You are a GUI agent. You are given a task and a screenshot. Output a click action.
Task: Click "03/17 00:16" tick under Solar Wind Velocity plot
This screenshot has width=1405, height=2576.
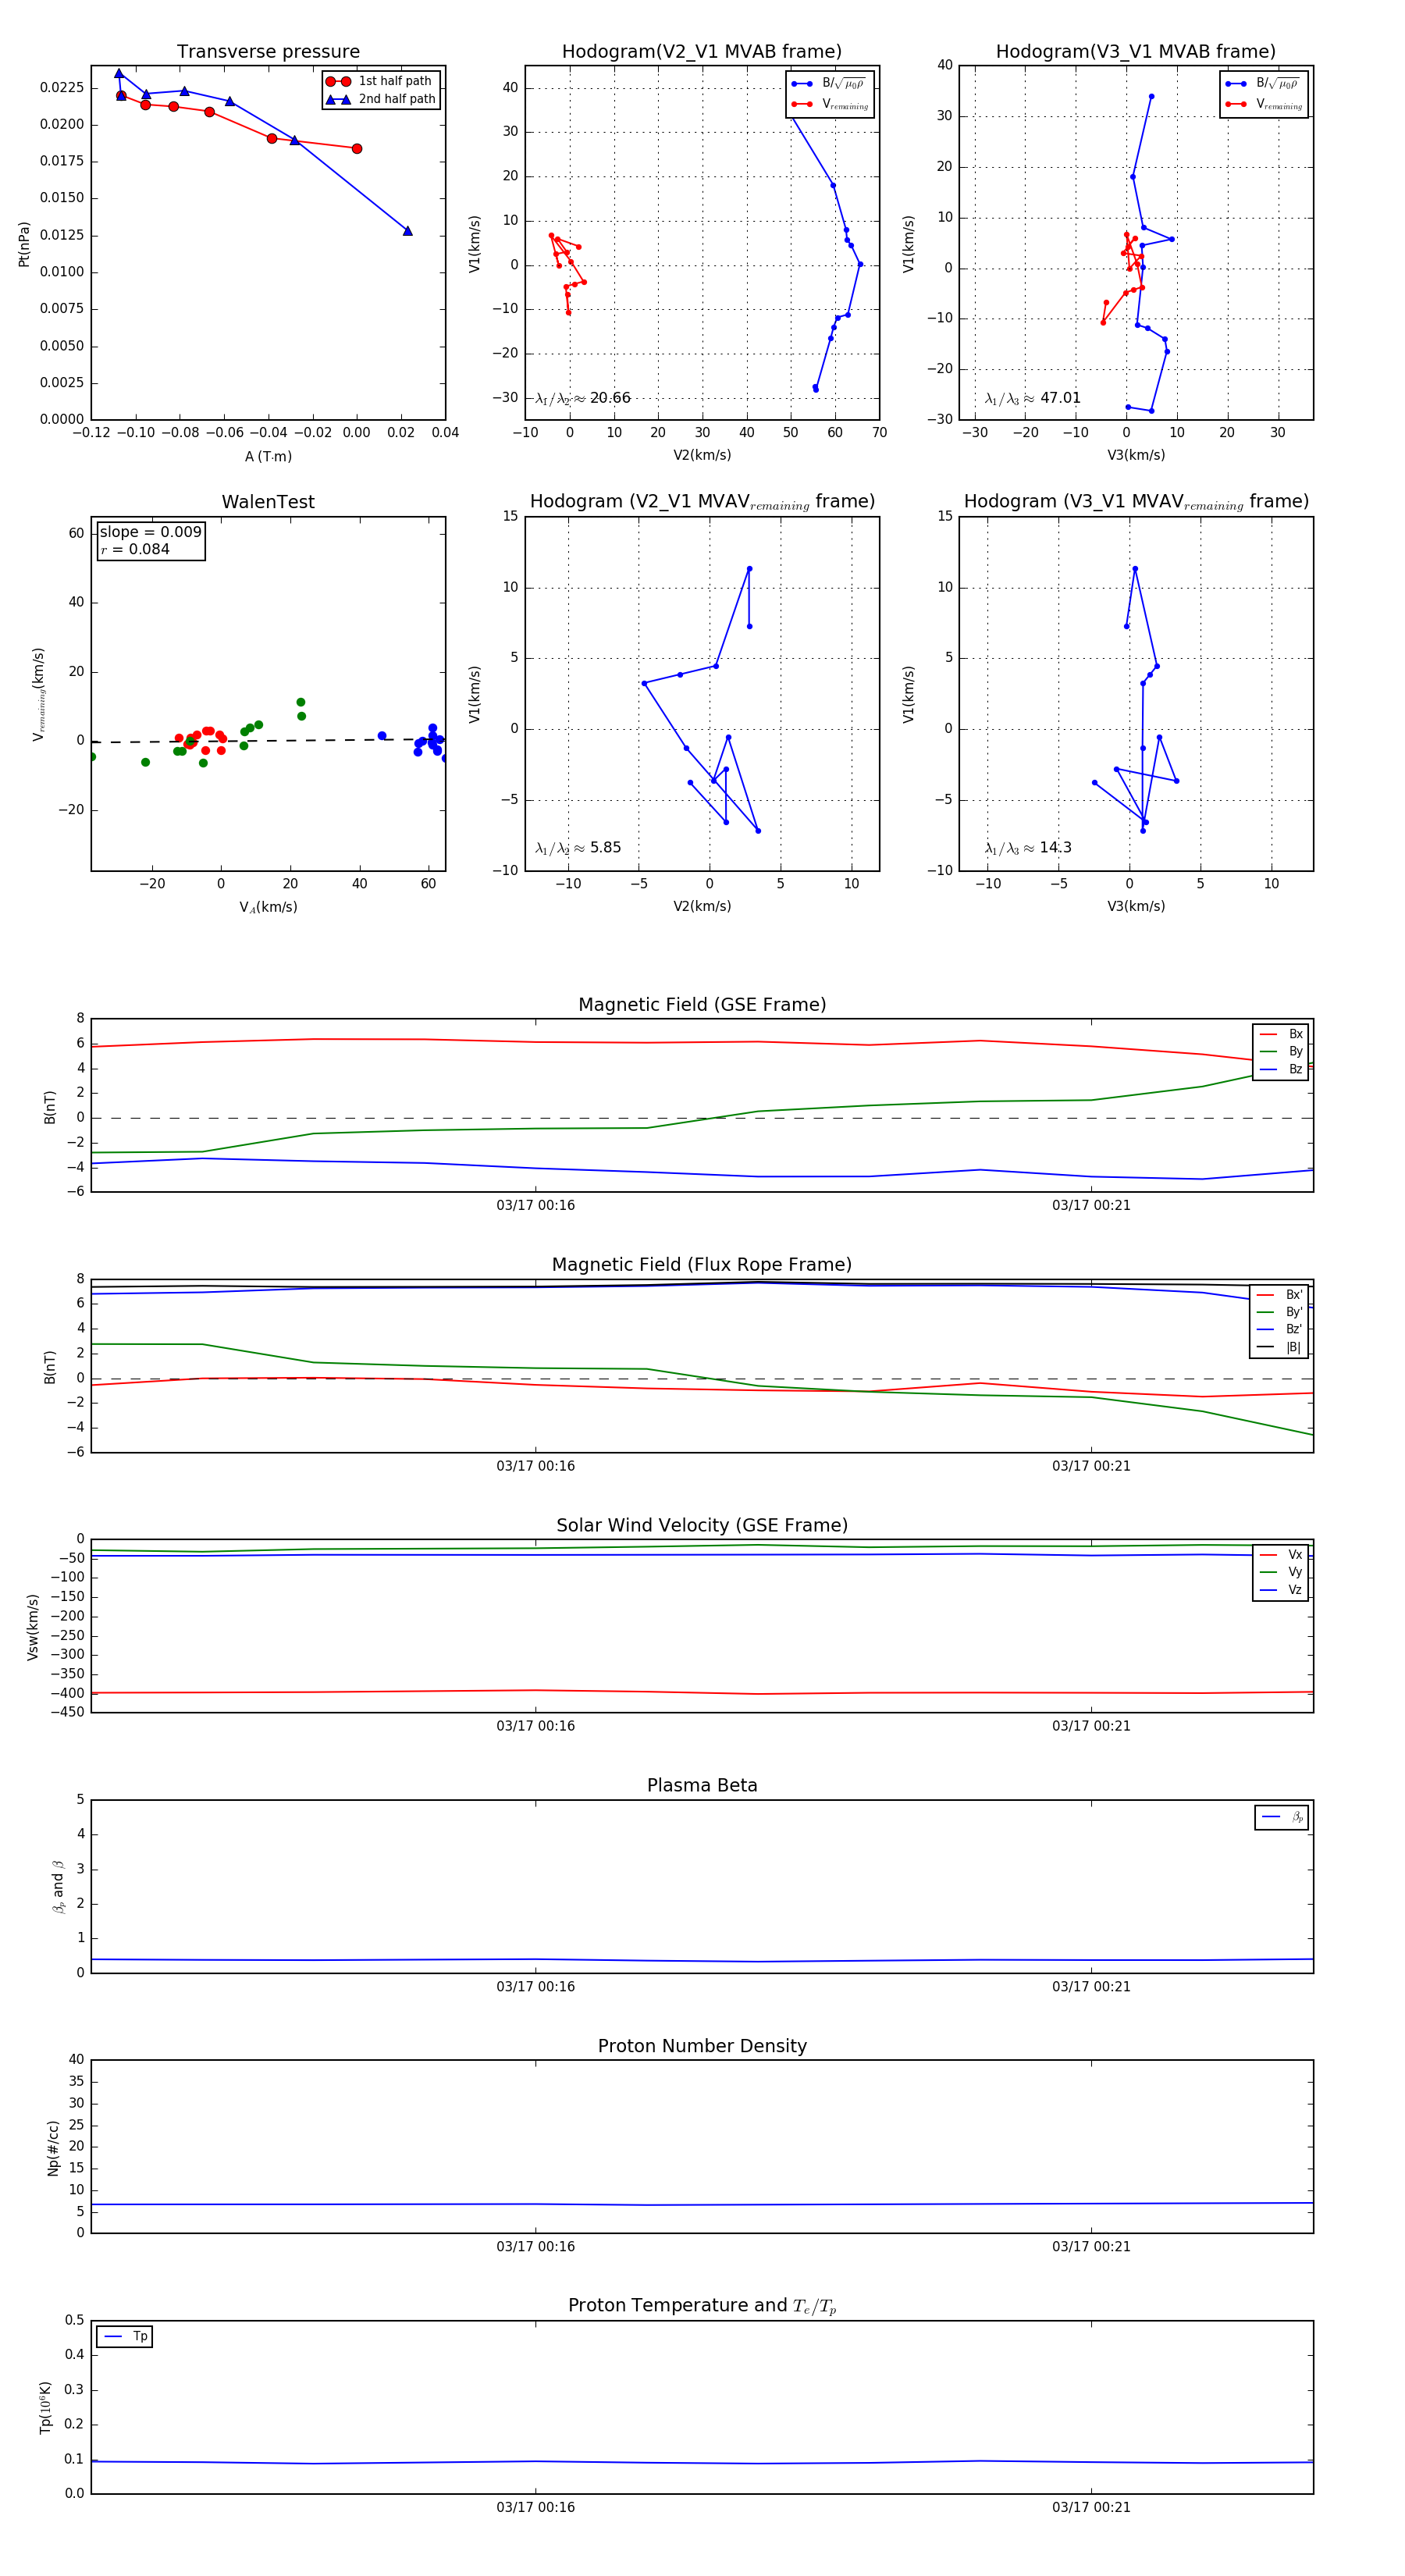click(x=536, y=1726)
